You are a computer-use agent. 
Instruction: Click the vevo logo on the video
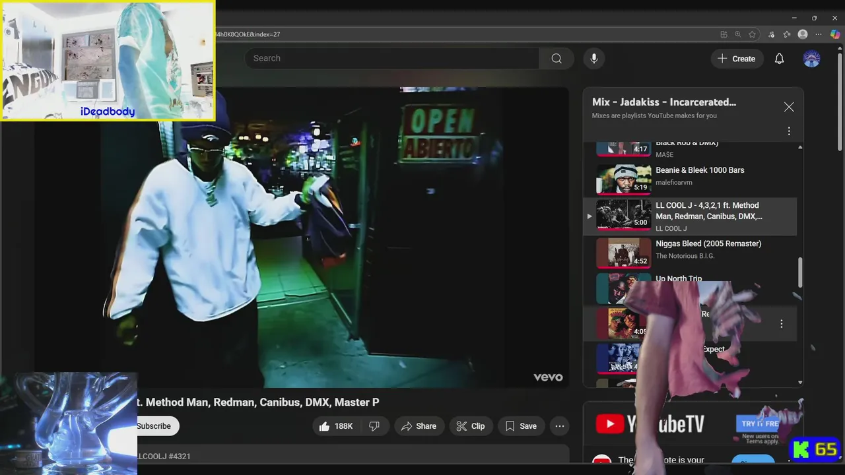[x=548, y=377]
